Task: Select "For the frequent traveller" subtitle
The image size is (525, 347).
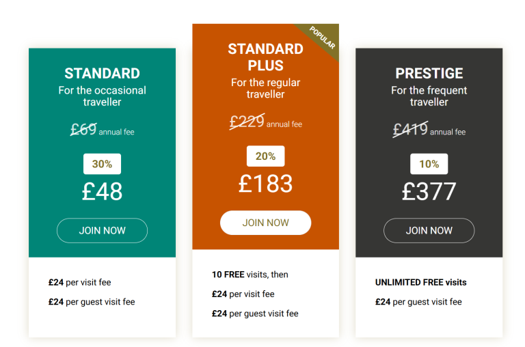Action: pos(429,96)
